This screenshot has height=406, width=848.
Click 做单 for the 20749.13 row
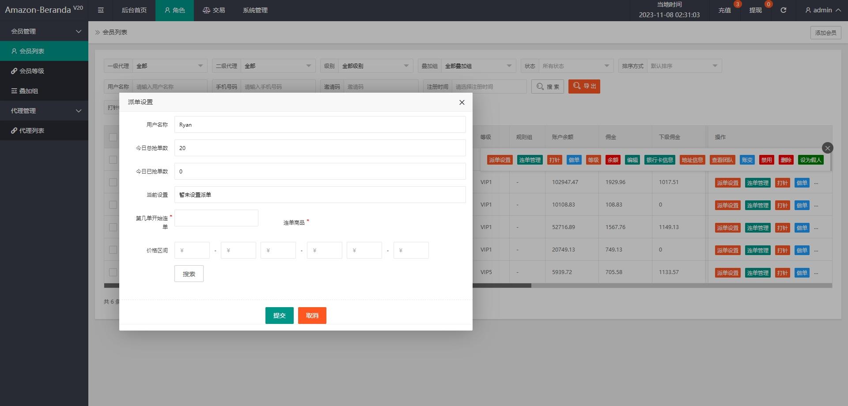802,250
